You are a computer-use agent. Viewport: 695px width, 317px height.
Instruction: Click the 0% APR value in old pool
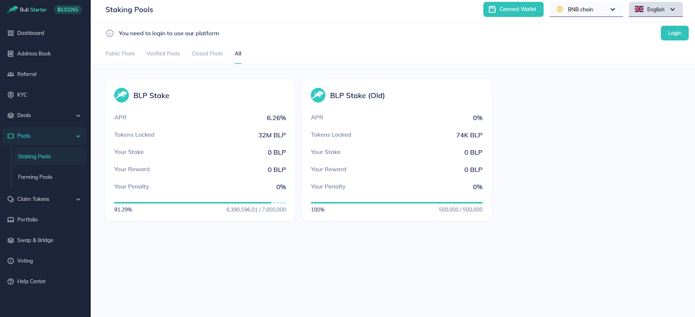coord(477,118)
